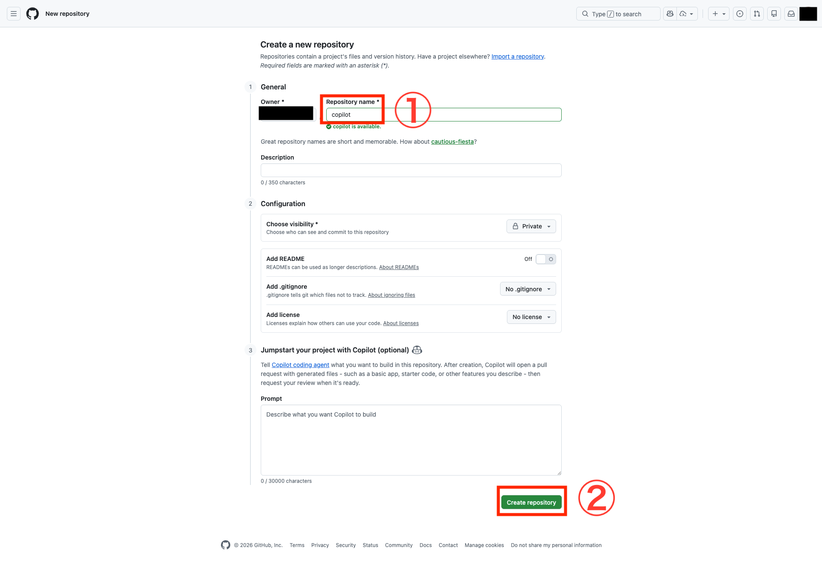The width and height of the screenshot is (822, 568).
Task: Open the hamburger navigation menu
Action: pos(14,14)
